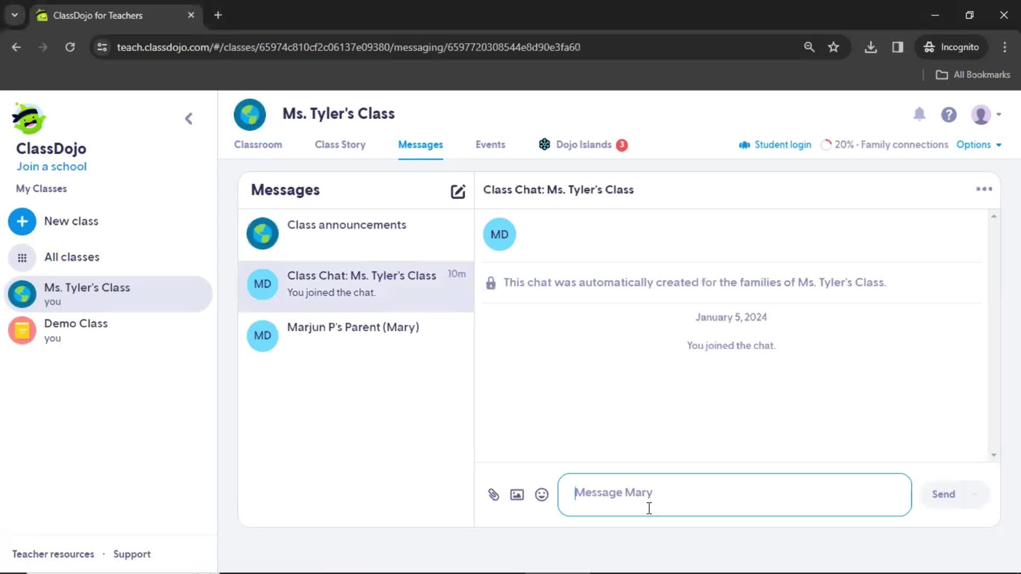Viewport: 1021px width, 574px height.
Task: Click the browser zoom magnifier icon
Action: 809,47
